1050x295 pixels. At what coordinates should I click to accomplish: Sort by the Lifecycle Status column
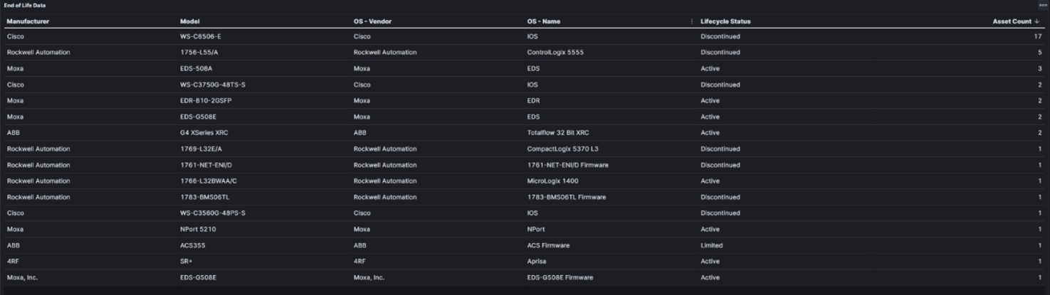coord(725,21)
